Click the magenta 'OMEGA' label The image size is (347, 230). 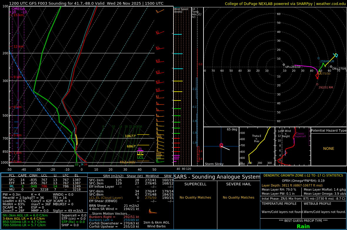(18, 9)
